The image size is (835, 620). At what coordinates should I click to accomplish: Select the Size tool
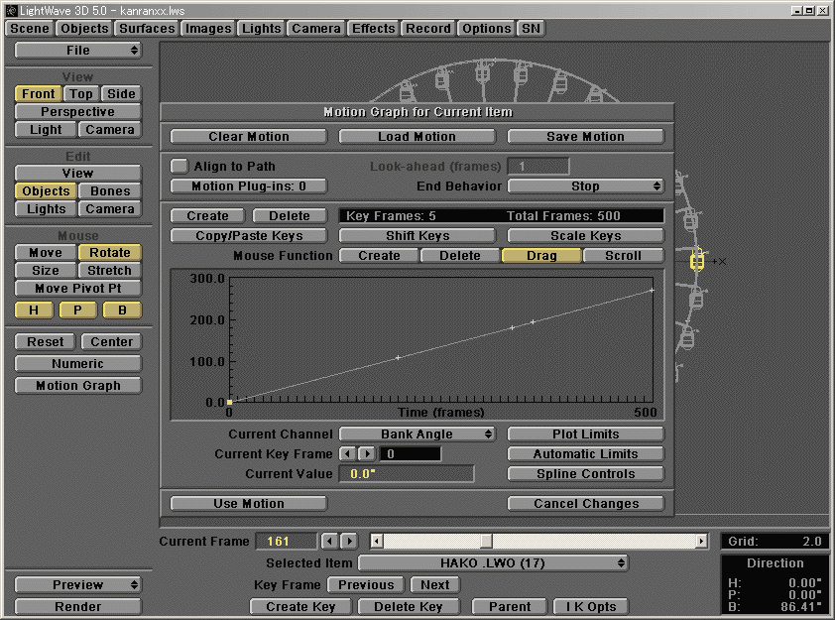coord(44,270)
